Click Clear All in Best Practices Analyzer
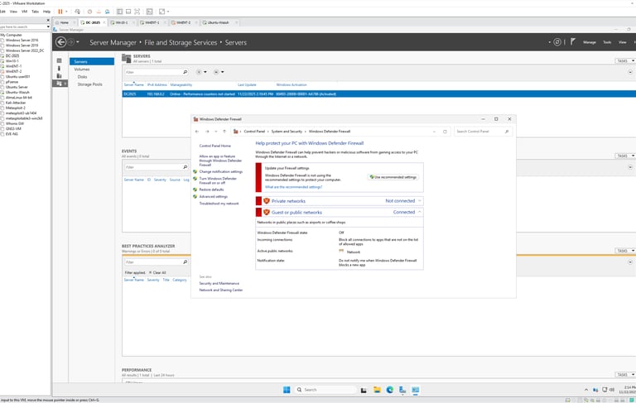Image resolution: width=636 pixels, height=403 pixels. (x=157, y=272)
